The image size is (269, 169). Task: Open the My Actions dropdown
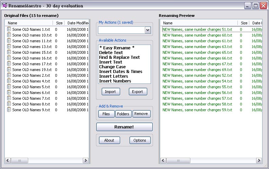[148, 30]
